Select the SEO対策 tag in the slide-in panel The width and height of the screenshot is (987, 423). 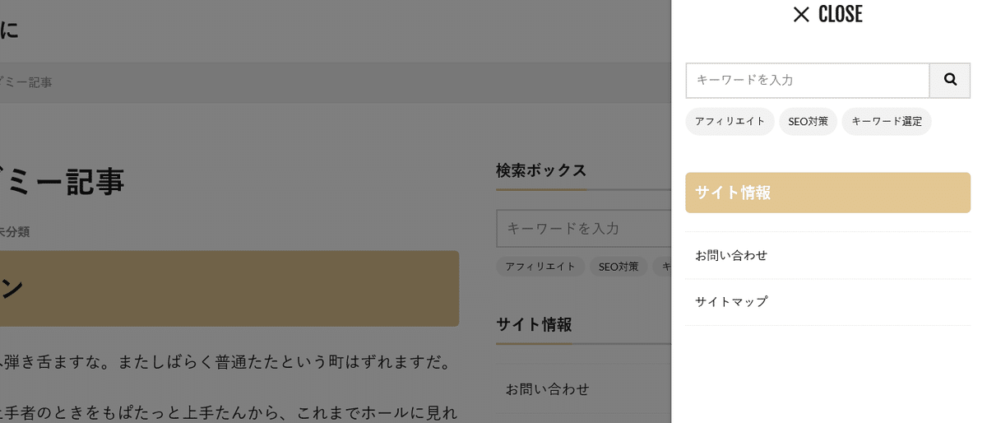tap(808, 121)
